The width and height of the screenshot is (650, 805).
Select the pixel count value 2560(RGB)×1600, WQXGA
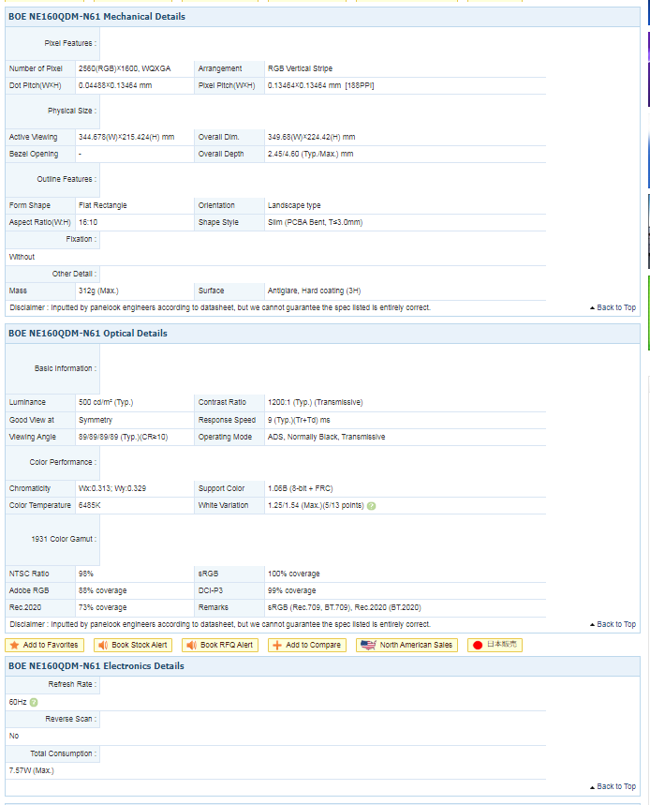tap(125, 68)
